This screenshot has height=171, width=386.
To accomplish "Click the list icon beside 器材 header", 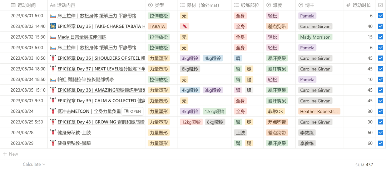I will [182, 5].
